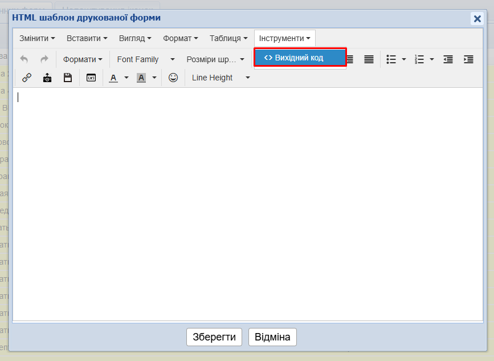Open the Вставити menu
This screenshot has height=361, width=494.
87,38
